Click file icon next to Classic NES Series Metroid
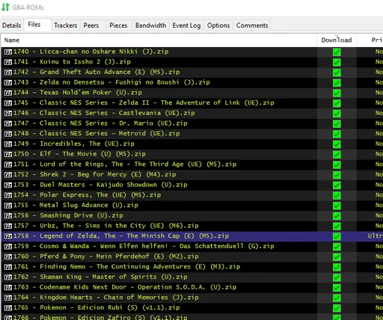 [8, 134]
